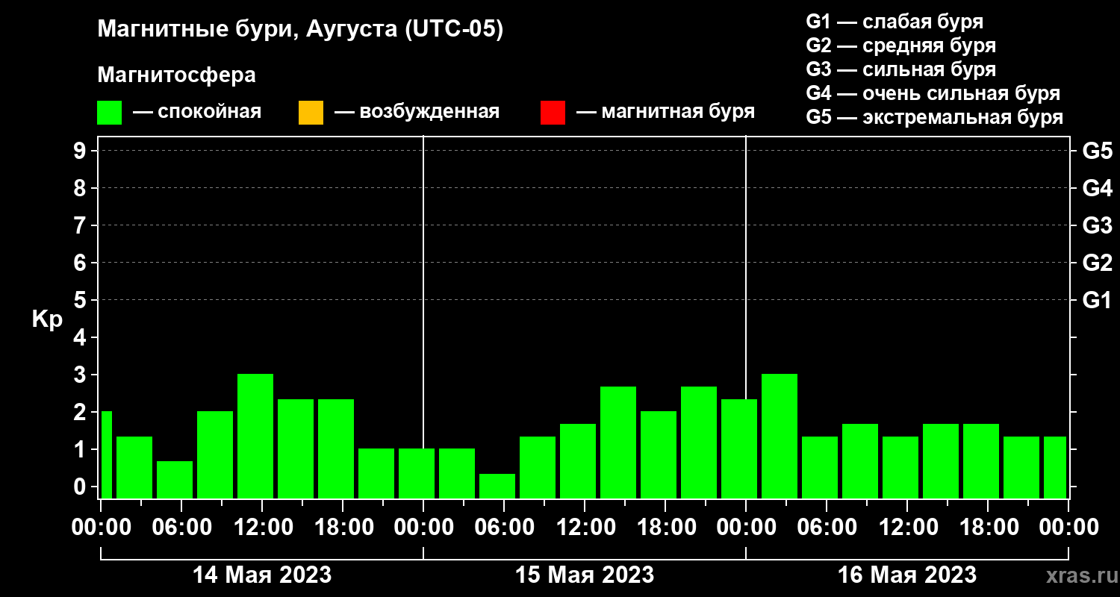Select the 15 Мая 2023 date label
This screenshot has width=1120, height=597.
coord(585,575)
